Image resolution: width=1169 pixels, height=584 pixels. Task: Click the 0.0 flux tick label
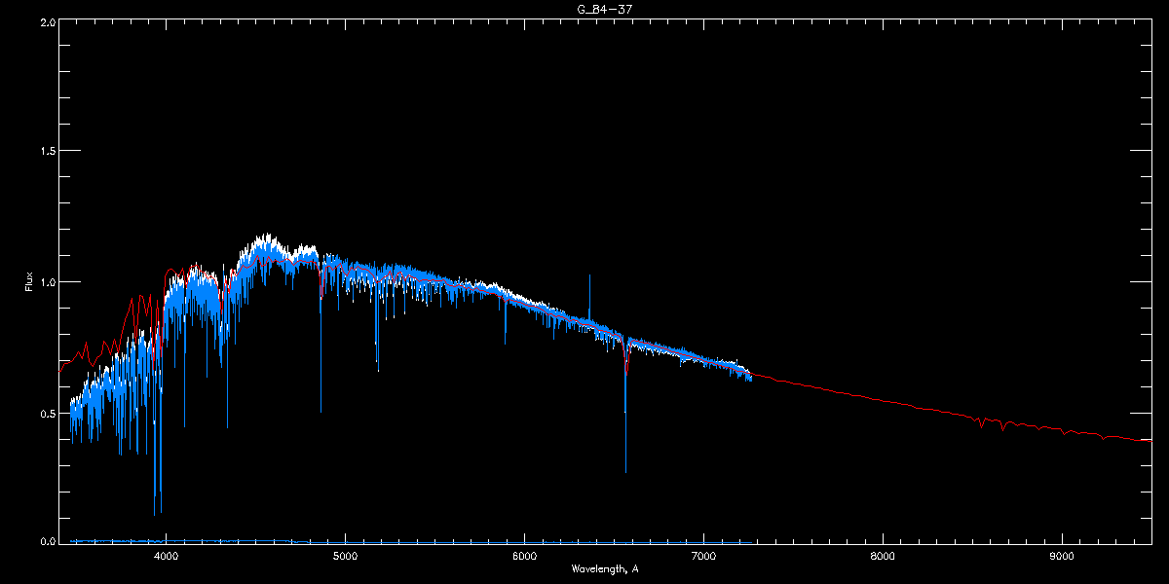pyautogui.click(x=46, y=542)
